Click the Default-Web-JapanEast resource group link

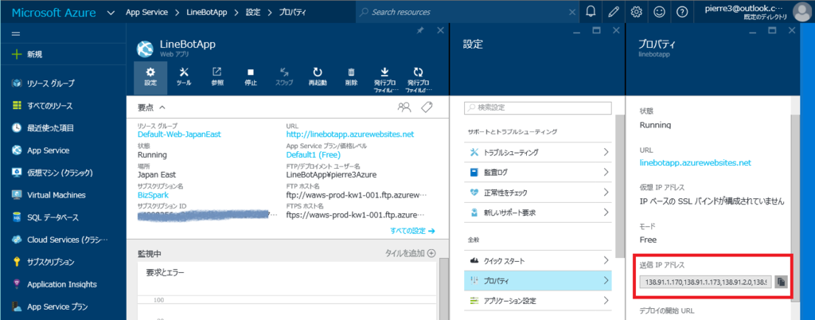pos(179,134)
